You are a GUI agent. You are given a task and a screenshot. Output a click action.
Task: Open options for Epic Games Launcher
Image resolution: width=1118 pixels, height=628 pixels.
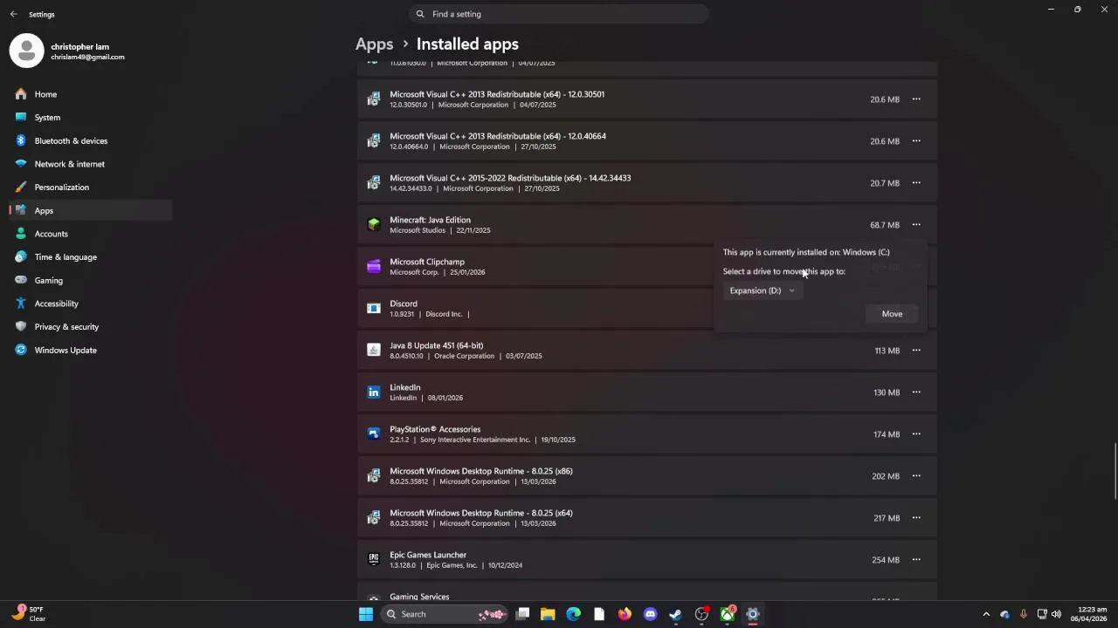916,560
